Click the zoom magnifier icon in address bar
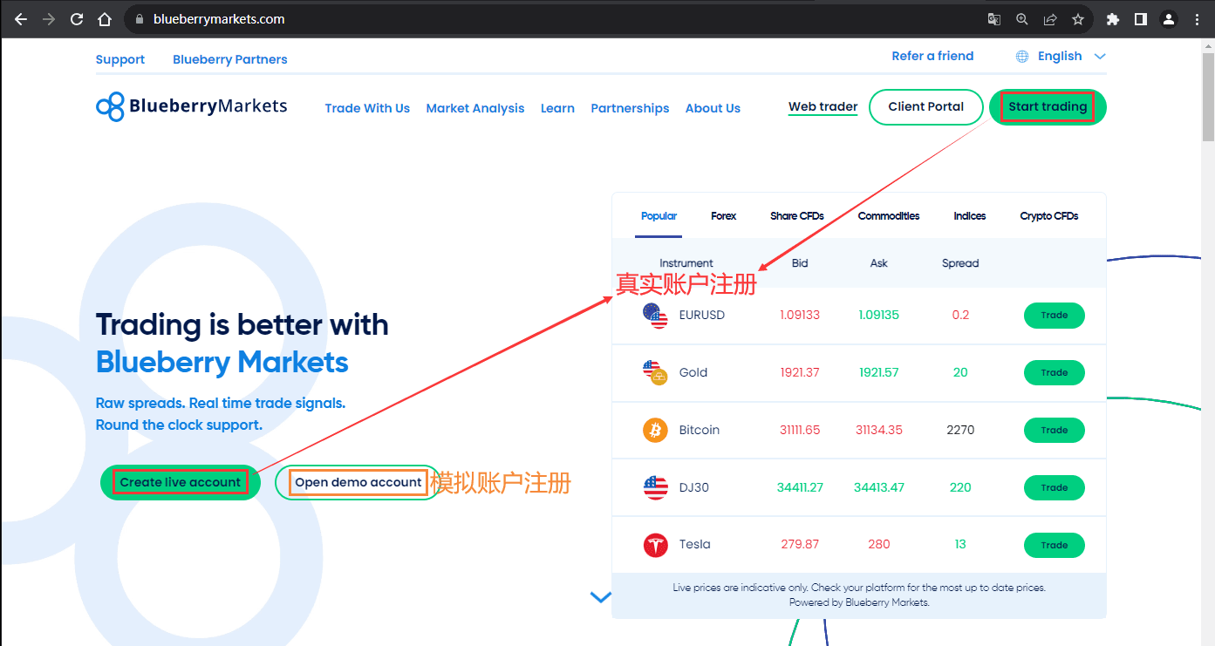 1022,19
